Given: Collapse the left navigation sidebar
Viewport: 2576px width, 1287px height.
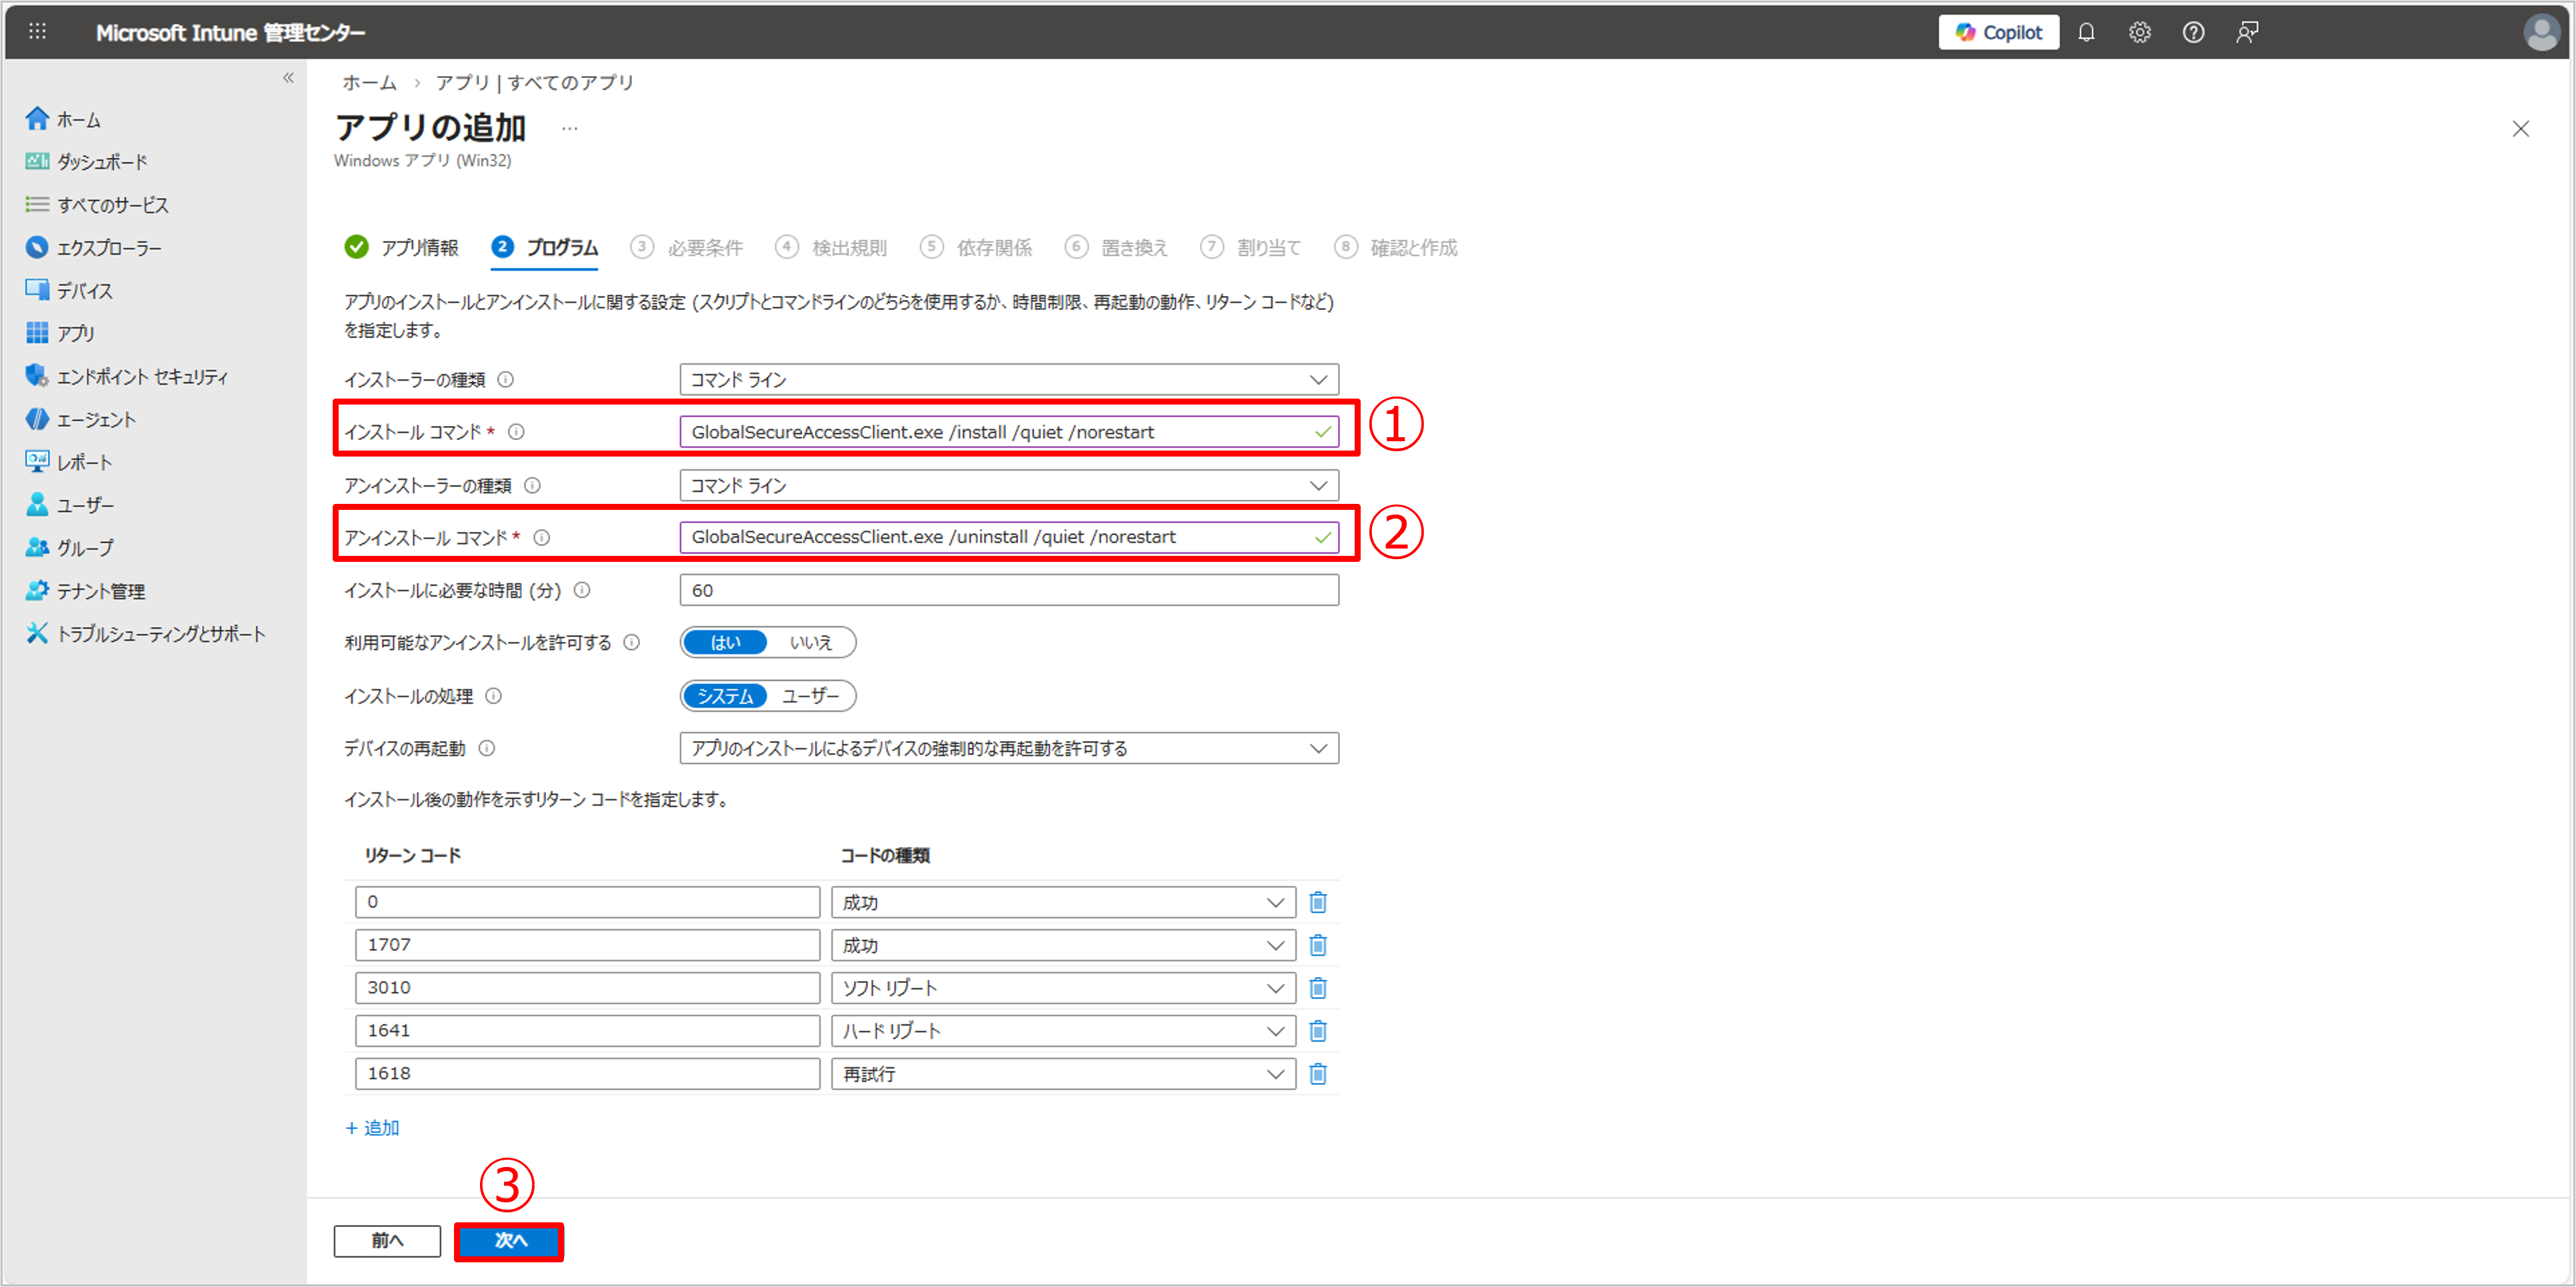Looking at the screenshot, I should tap(288, 78).
